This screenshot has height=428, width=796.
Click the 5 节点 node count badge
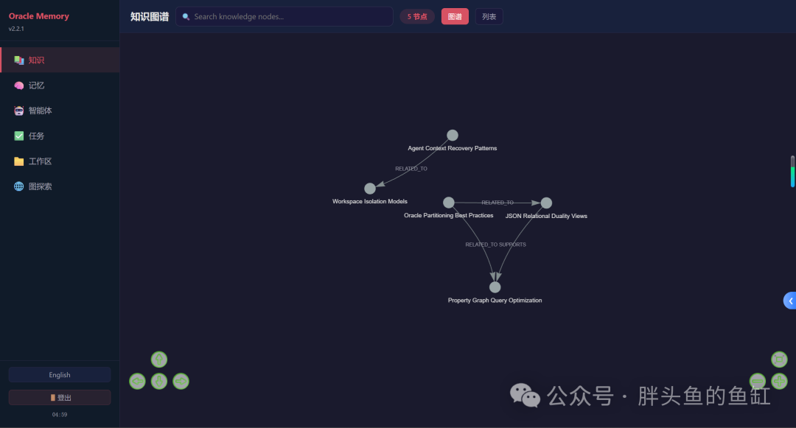click(417, 17)
